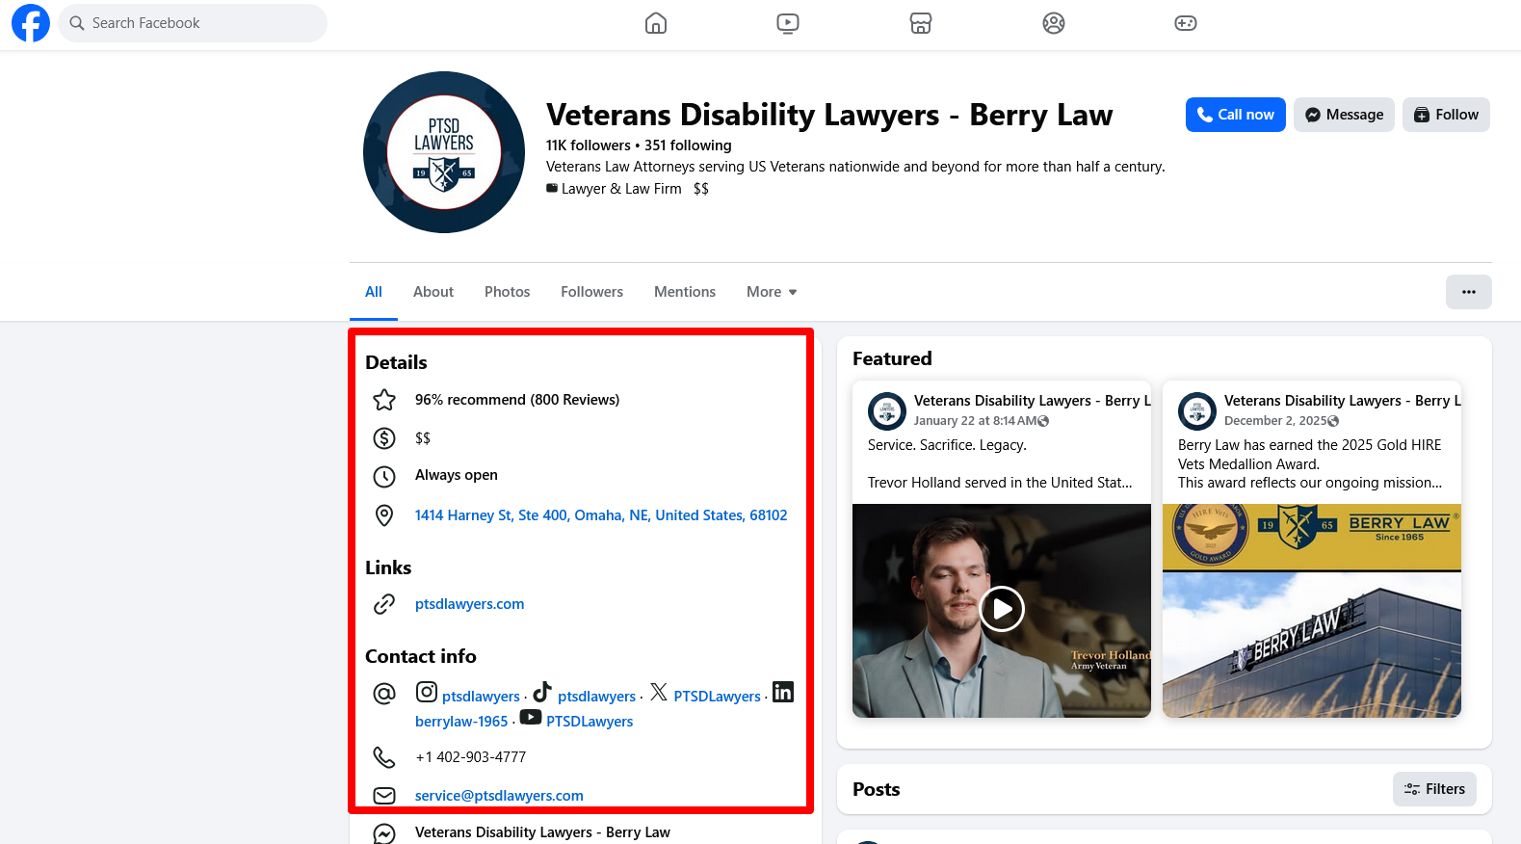1521x844 pixels.
Task: Switch to the Mentions tab
Action: (685, 292)
